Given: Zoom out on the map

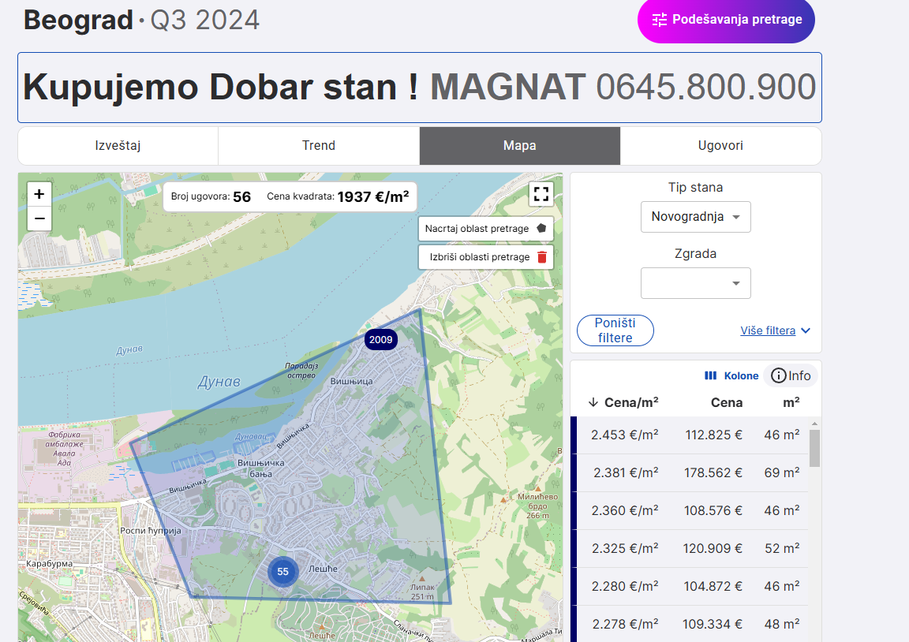Looking at the screenshot, I should tap(39, 218).
